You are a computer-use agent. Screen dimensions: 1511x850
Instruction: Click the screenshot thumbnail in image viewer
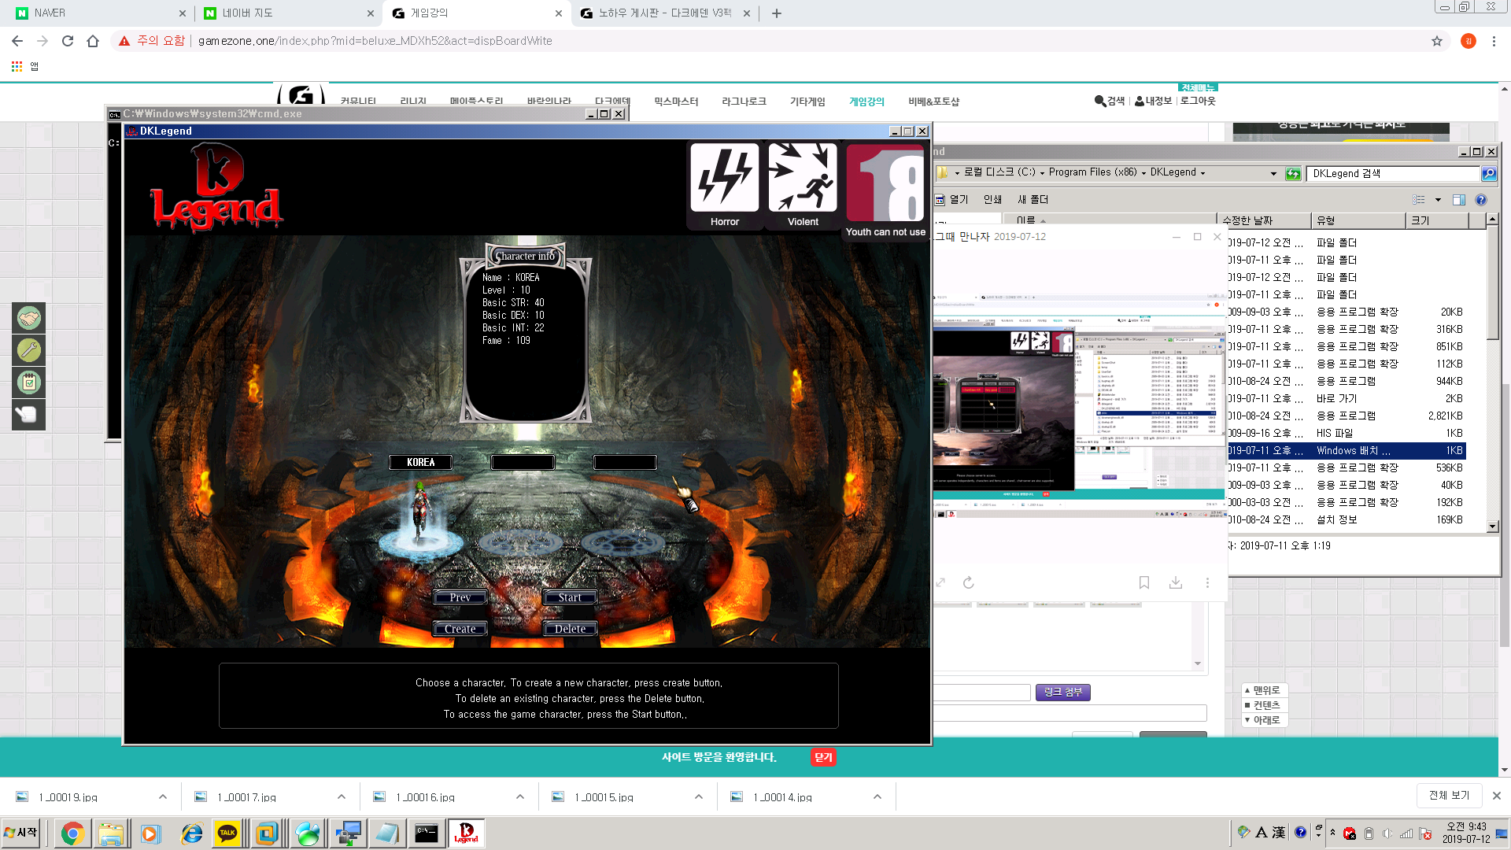pyautogui.click(x=1079, y=405)
